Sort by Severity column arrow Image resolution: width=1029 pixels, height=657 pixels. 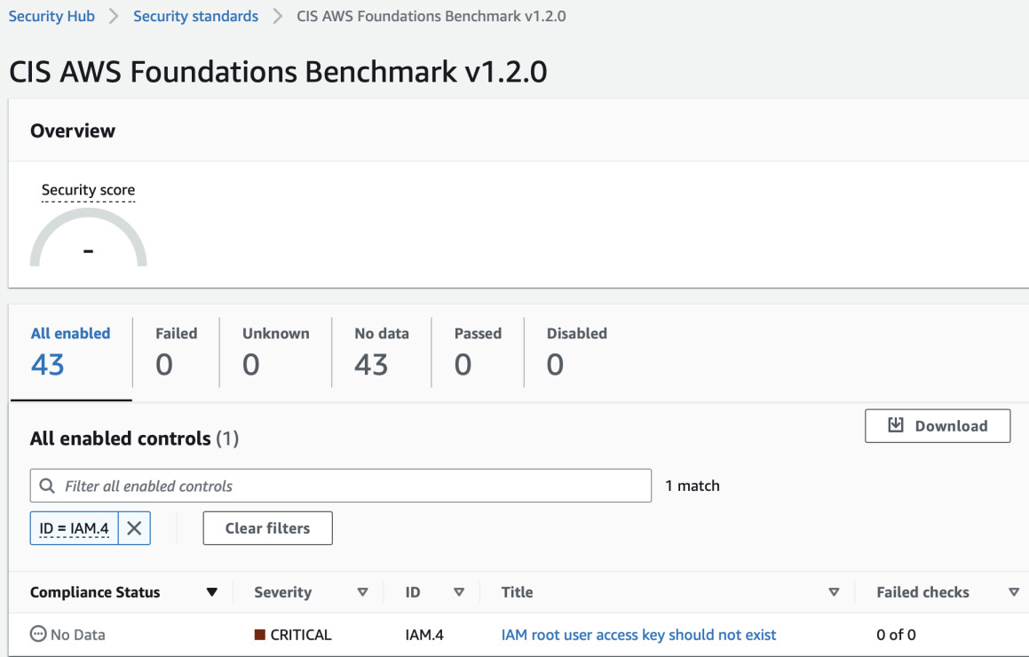tap(362, 592)
